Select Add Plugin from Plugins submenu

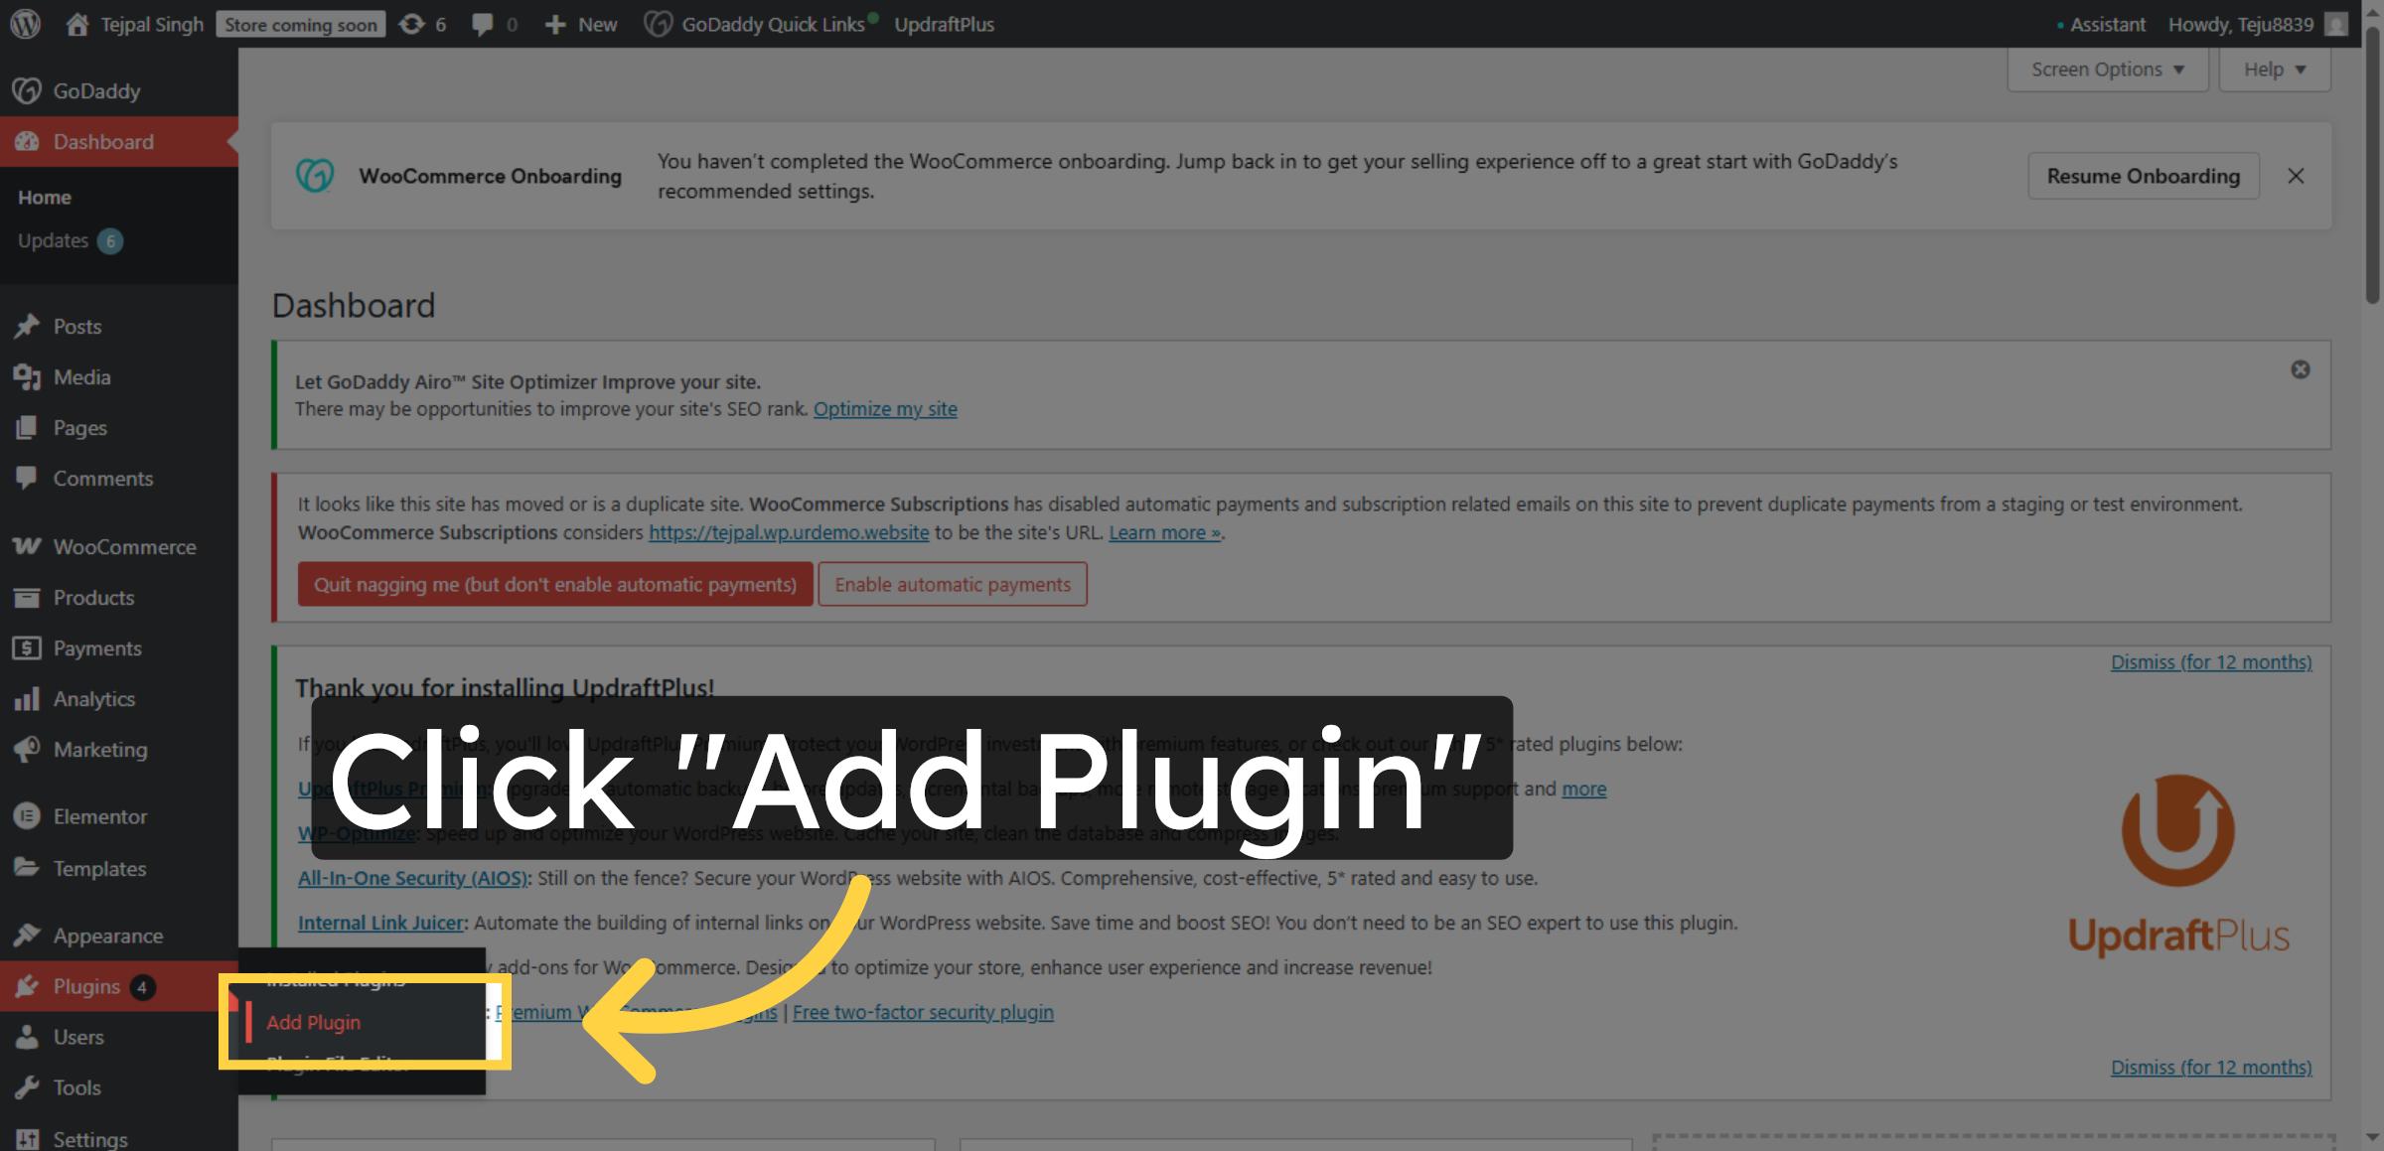tap(313, 1022)
